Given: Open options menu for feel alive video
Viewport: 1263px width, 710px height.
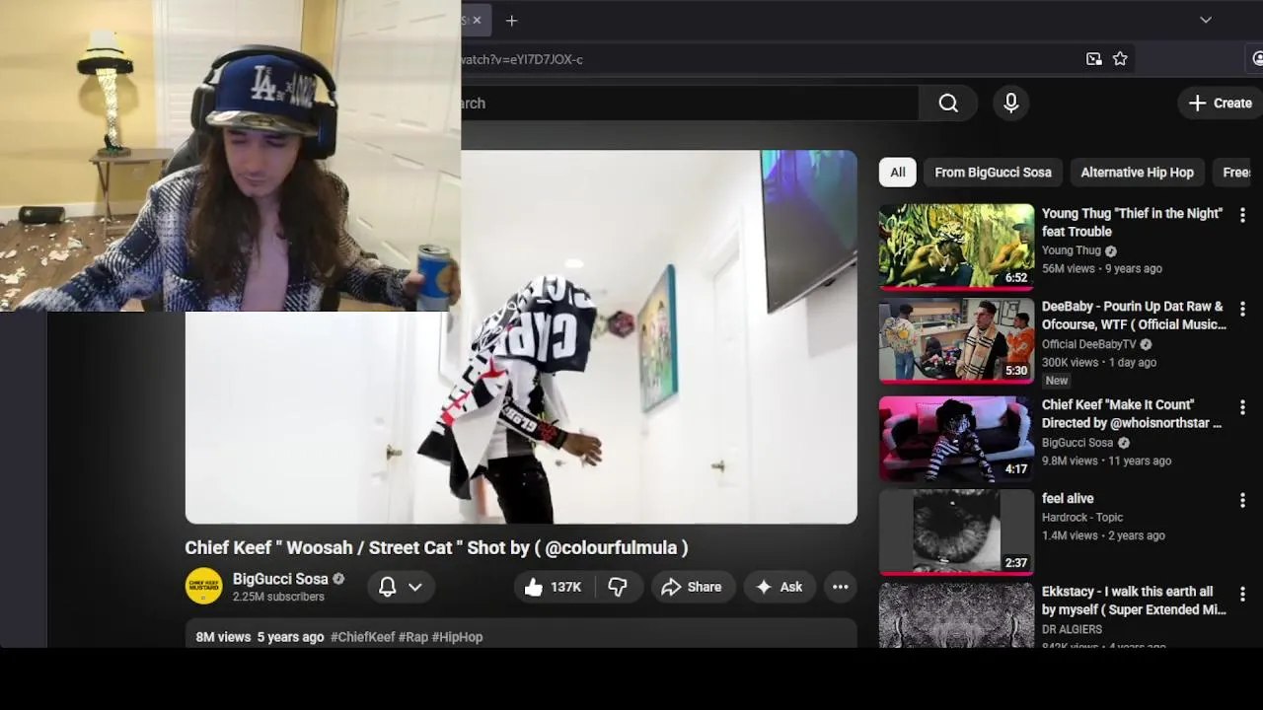Looking at the screenshot, I should tap(1242, 500).
